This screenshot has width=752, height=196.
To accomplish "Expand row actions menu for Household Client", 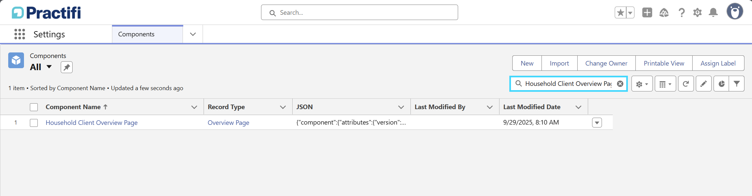I will [x=597, y=123].
